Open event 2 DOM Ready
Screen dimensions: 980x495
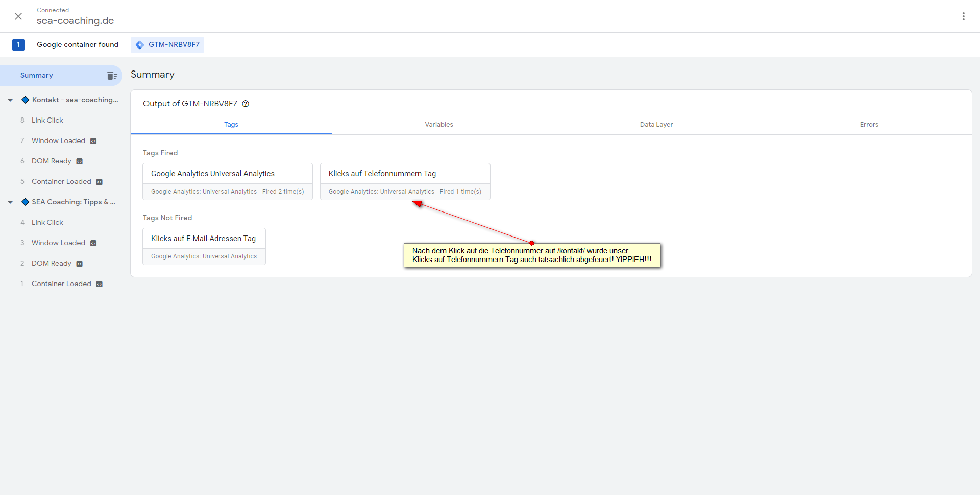coord(51,263)
